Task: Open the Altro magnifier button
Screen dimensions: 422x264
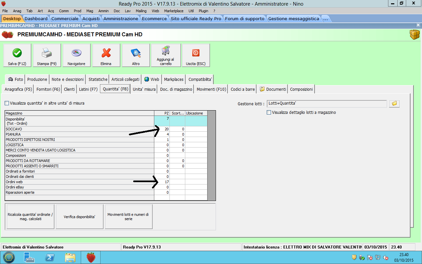Action: coord(136,55)
